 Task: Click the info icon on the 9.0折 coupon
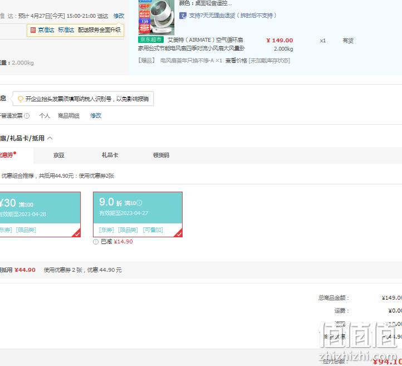click(139, 203)
